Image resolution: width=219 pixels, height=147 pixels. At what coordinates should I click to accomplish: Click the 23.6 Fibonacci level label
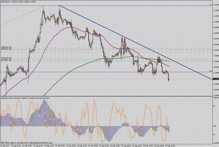(x=211, y=71)
